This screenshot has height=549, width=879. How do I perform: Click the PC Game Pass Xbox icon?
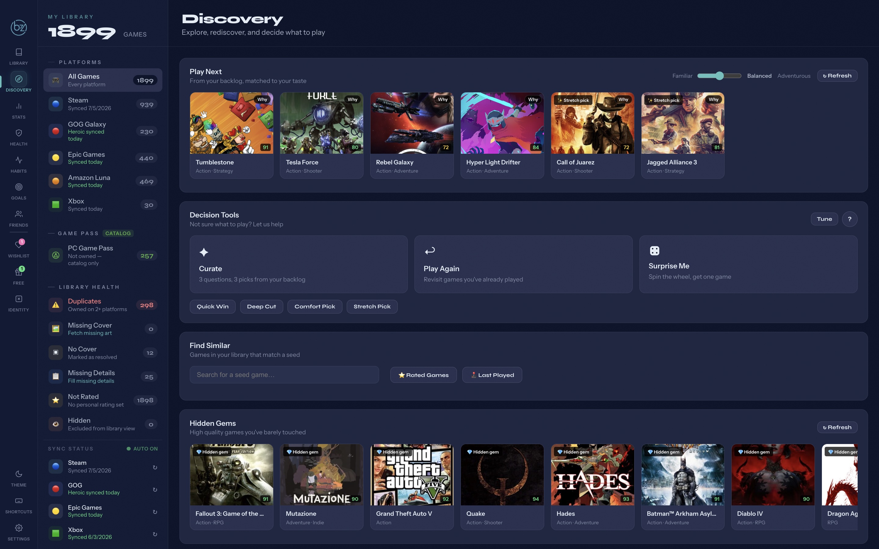[x=56, y=255]
